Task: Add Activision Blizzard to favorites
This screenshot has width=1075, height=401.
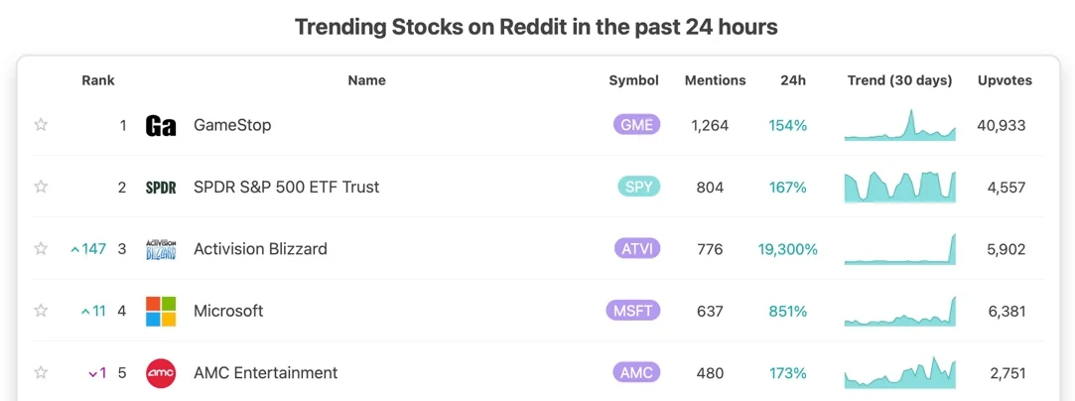Action: point(41,249)
